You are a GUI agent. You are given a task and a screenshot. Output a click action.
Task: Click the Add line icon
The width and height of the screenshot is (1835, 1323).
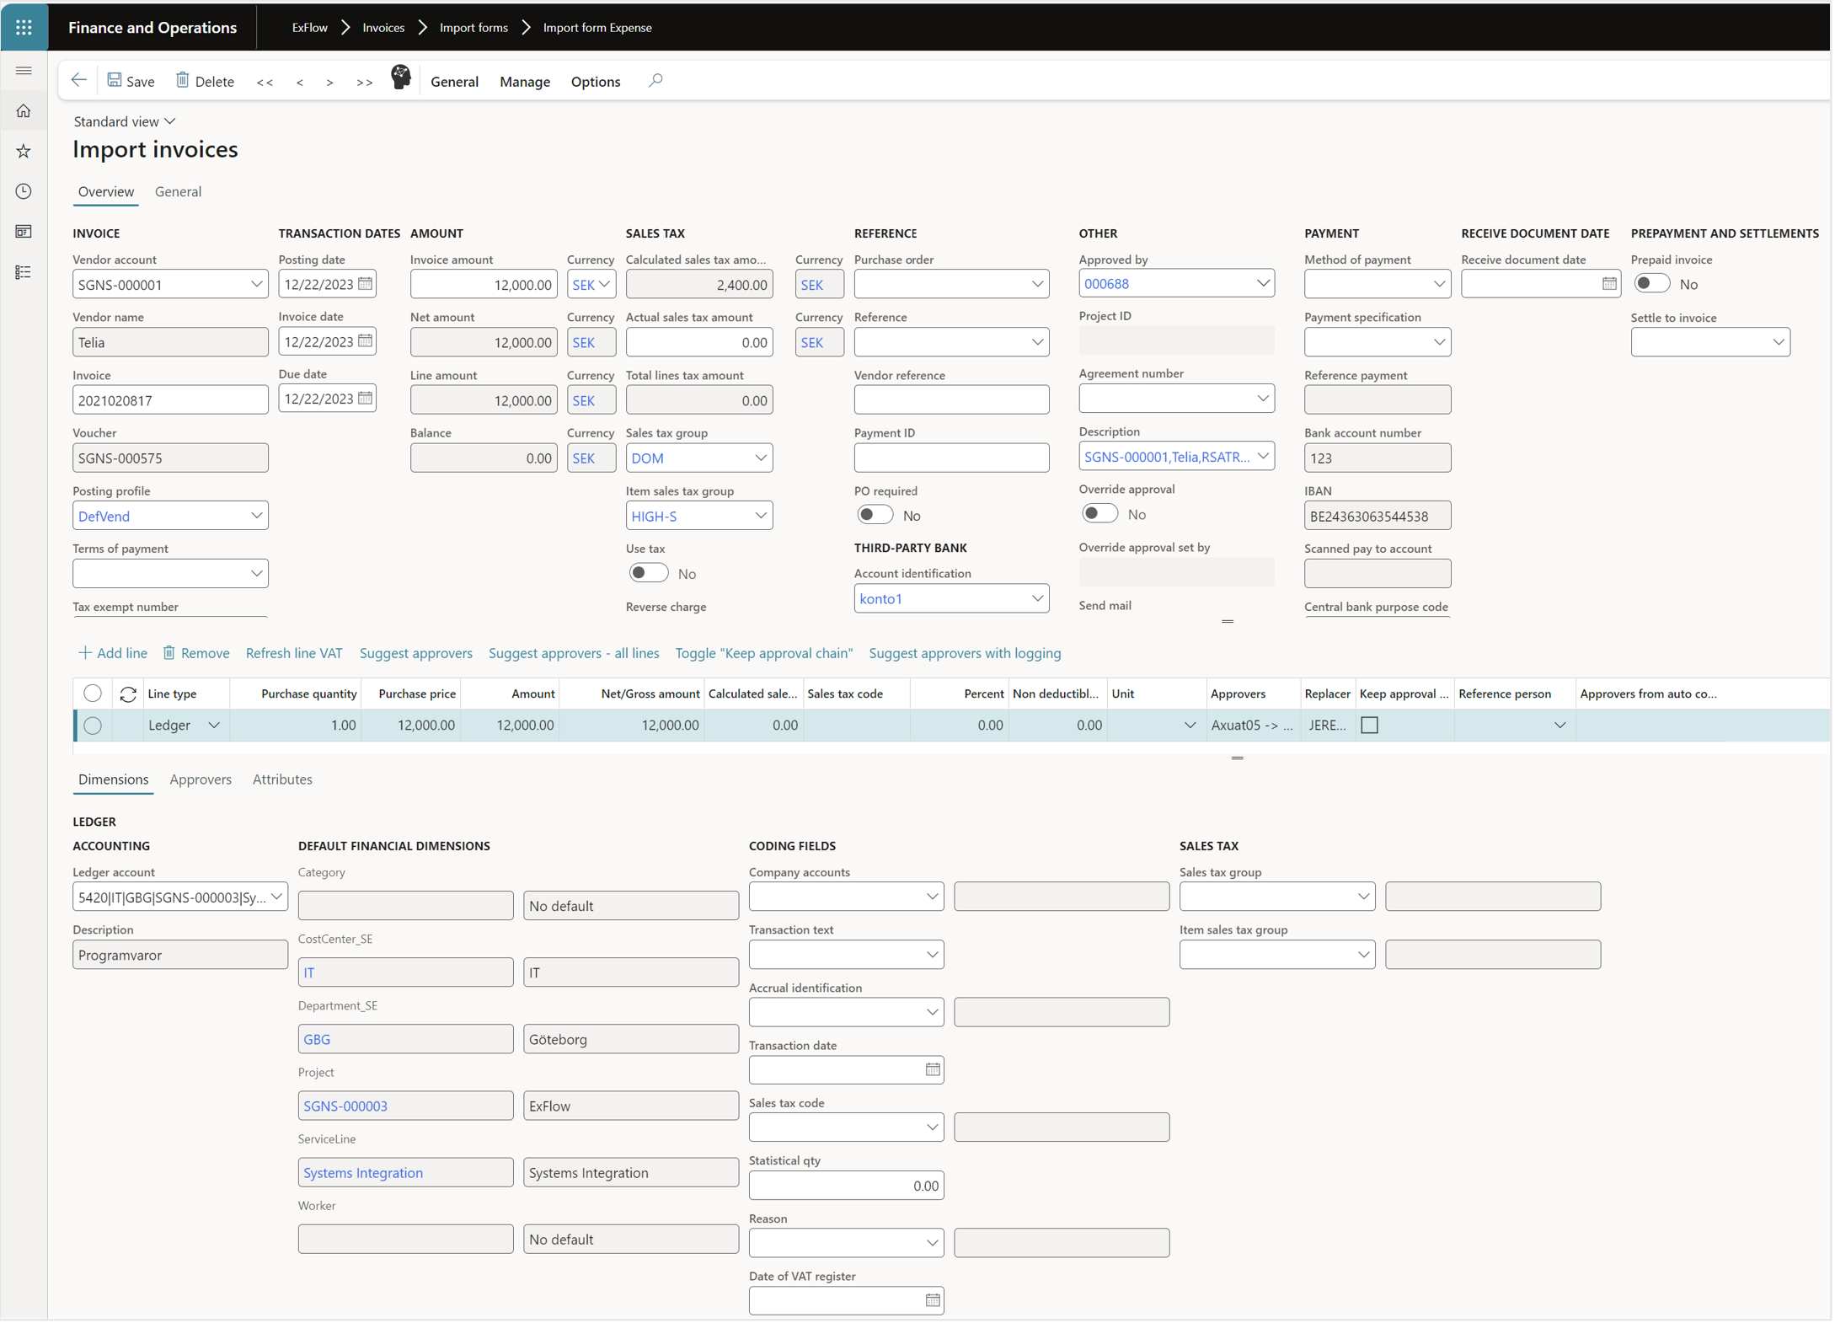[x=84, y=653]
